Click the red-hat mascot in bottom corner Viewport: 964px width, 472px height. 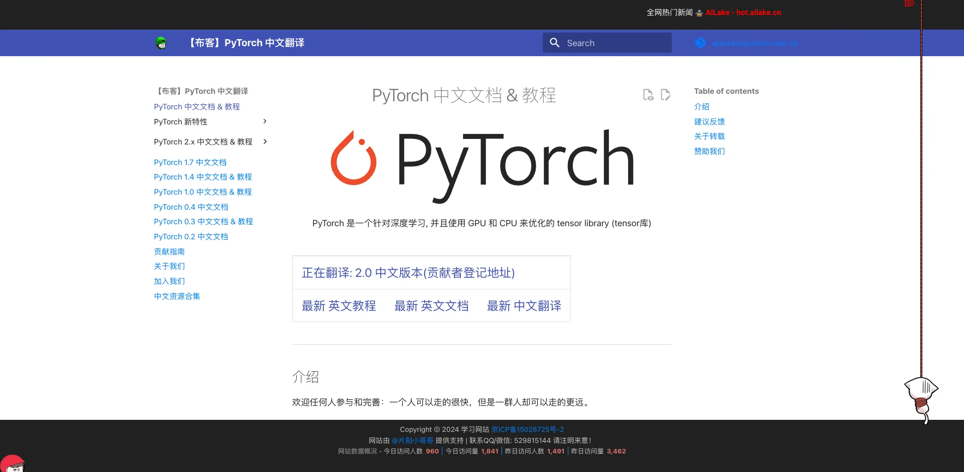[13, 463]
